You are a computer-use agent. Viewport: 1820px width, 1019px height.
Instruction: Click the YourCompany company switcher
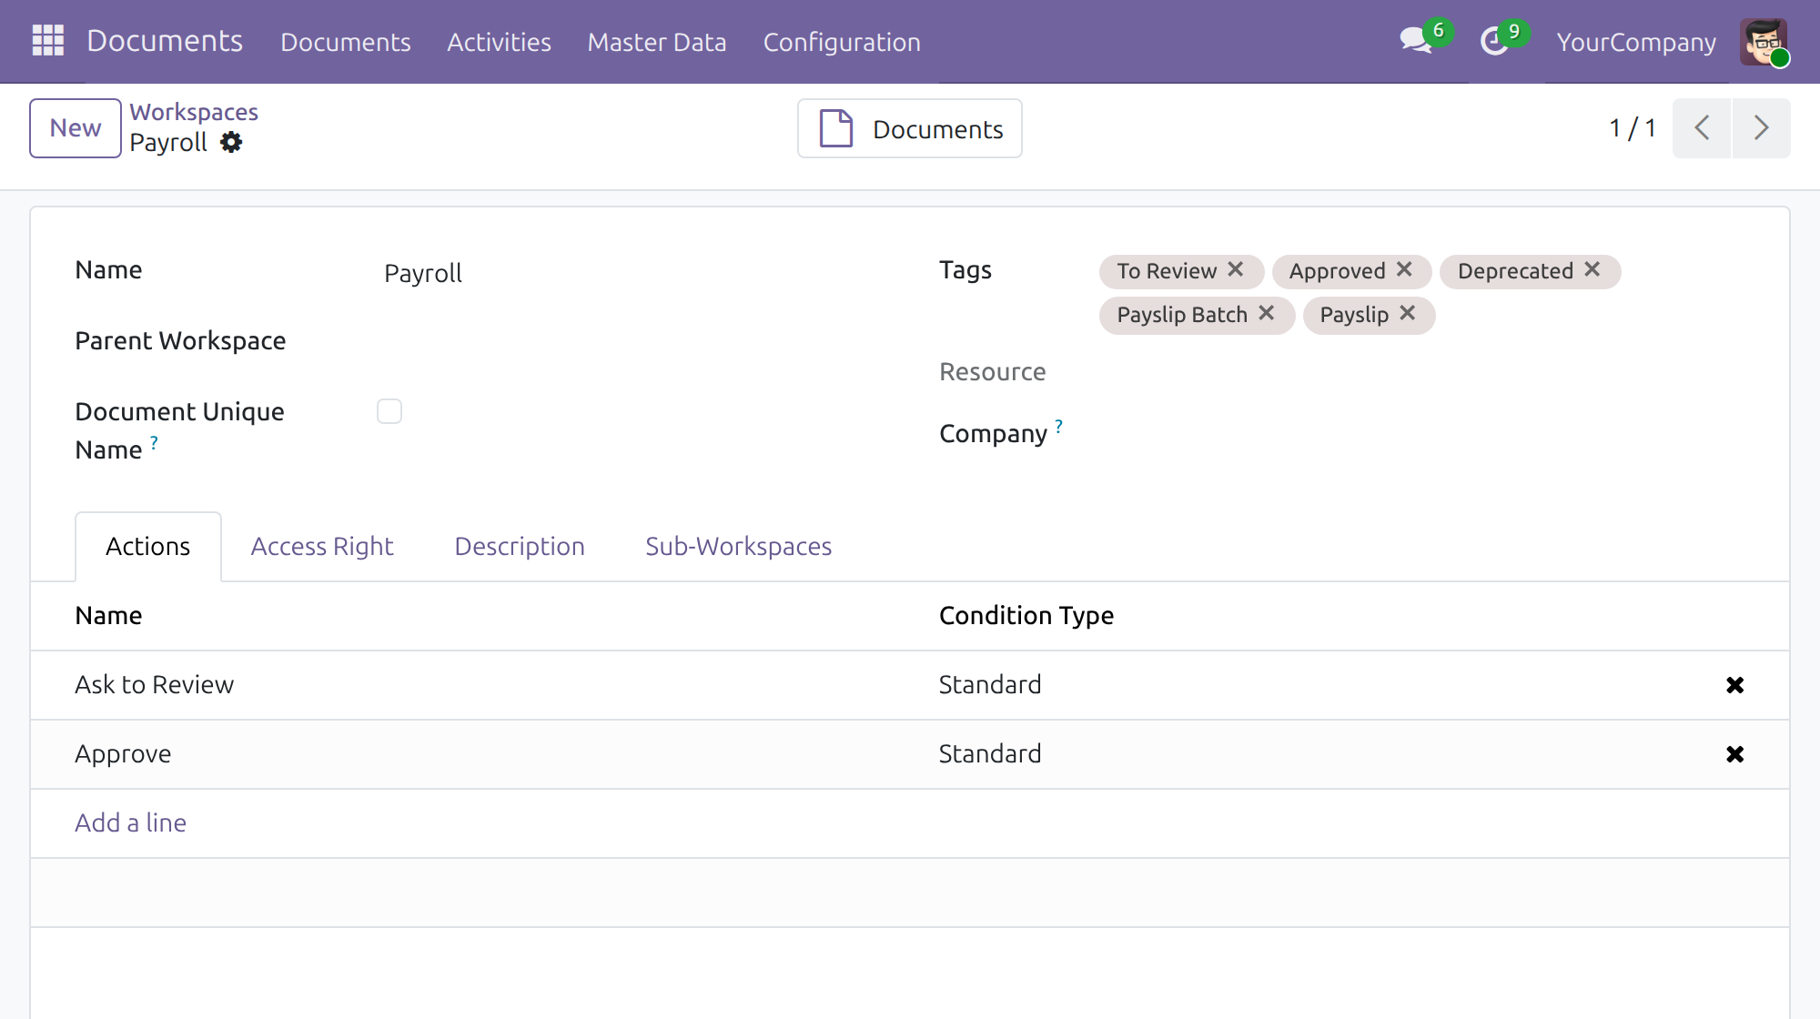(1636, 42)
